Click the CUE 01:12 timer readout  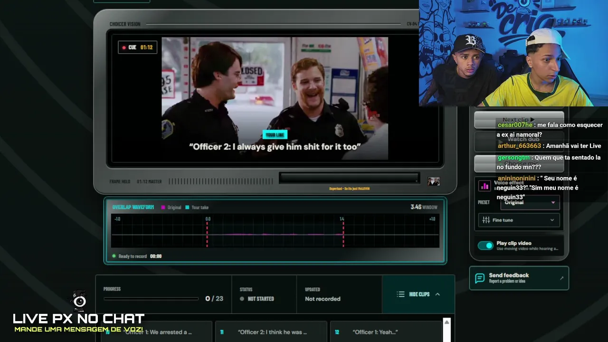click(138, 47)
